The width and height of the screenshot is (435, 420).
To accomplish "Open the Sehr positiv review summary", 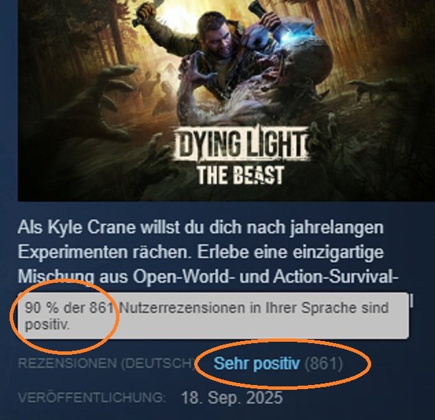I will click(x=257, y=363).
